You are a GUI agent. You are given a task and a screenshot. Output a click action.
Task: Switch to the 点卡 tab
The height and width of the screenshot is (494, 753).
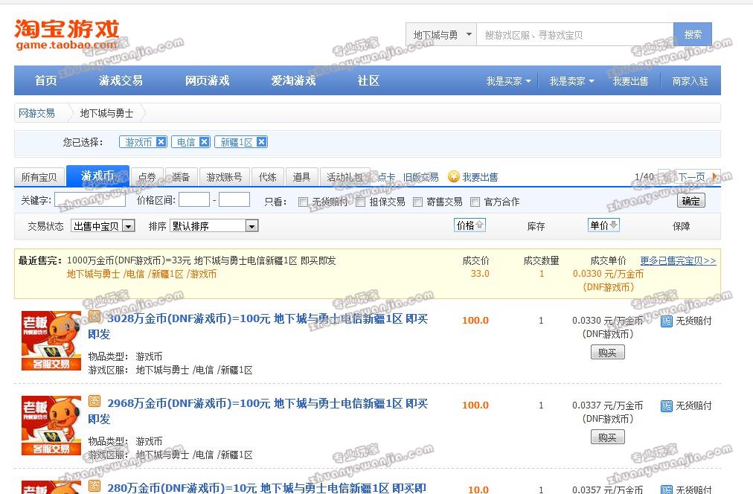pyautogui.click(x=386, y=177)
